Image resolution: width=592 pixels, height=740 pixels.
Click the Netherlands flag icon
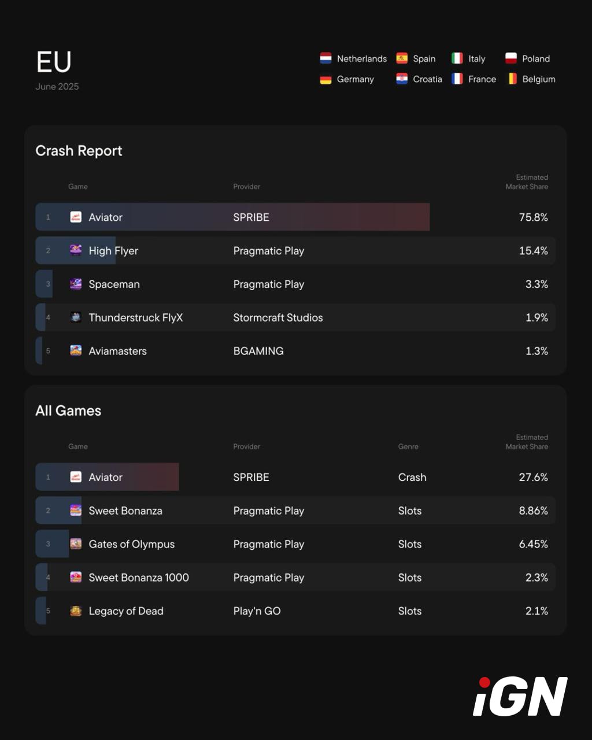(325, 58)
